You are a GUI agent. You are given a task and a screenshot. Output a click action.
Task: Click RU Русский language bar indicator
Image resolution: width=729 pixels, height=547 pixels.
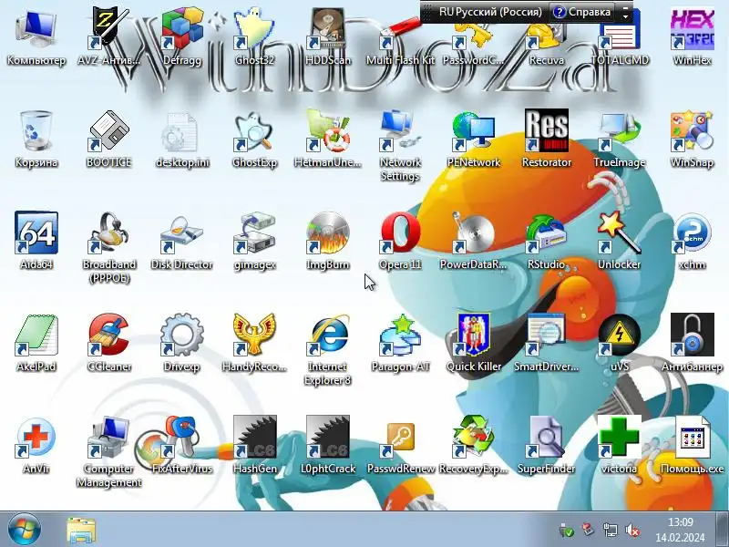[490, 12]
